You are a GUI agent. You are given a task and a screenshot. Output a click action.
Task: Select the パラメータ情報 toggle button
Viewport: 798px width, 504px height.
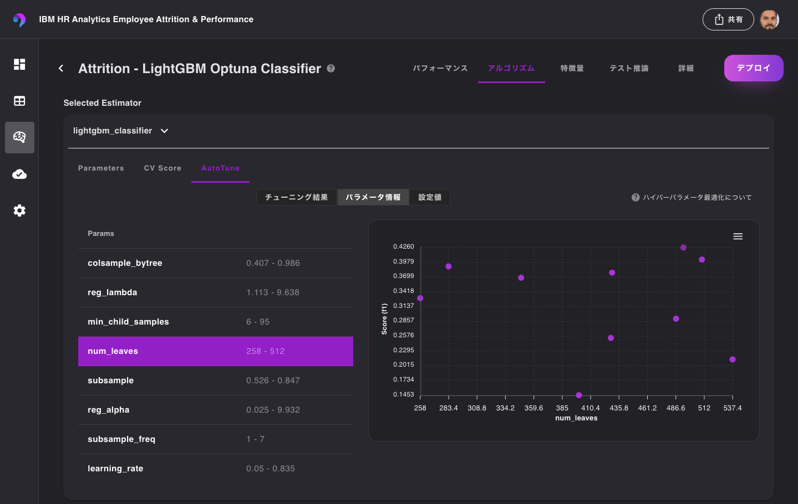pyautogui.click(x=373, y=197)
